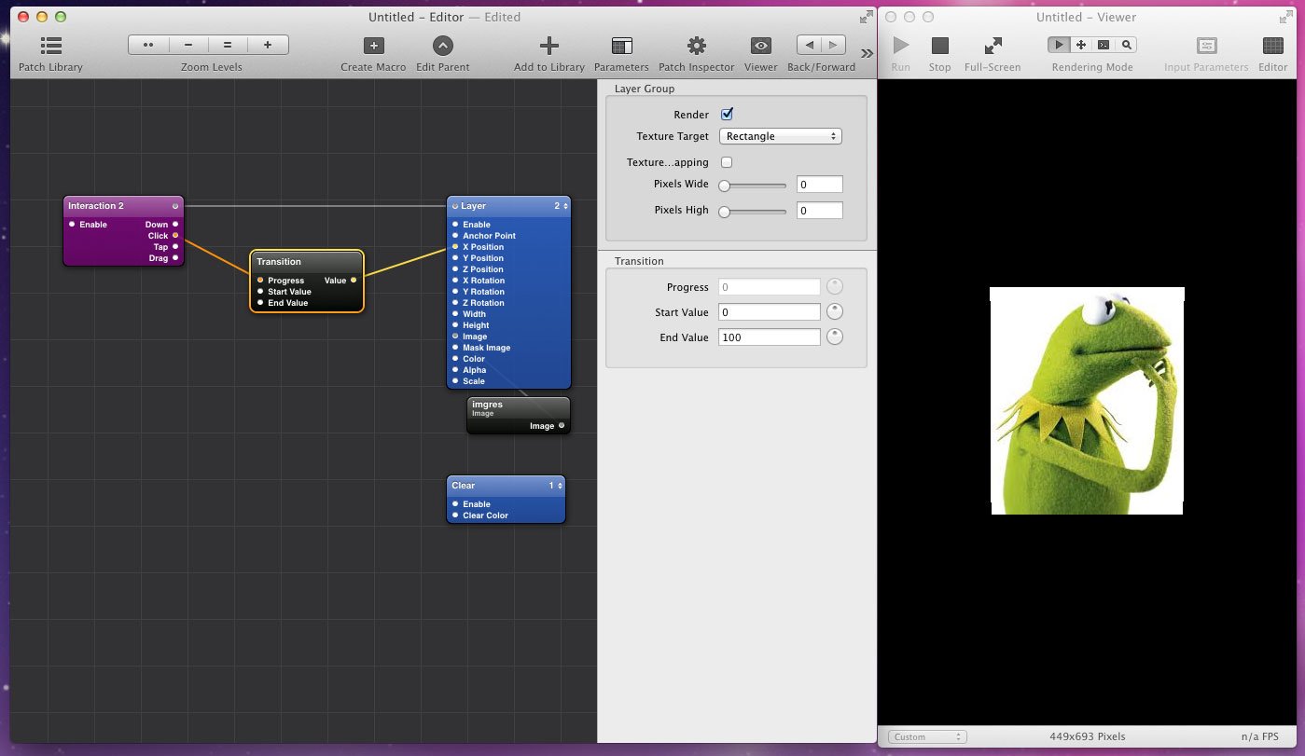Viewport: 1305px width, 756px height.
Task: Open the Patch Library panel
Action: pos(50,45)
